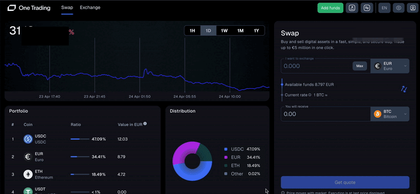Swap currency direction with the arrows icon
420x194 pixels.
pyautogui.click(x=404, y=89)
